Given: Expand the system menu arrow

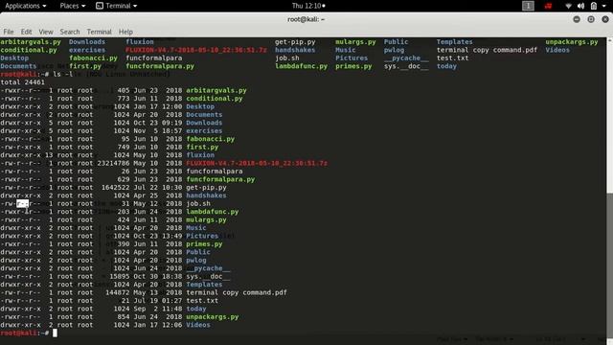Looking at the screenshot, I should pos(604,6).
